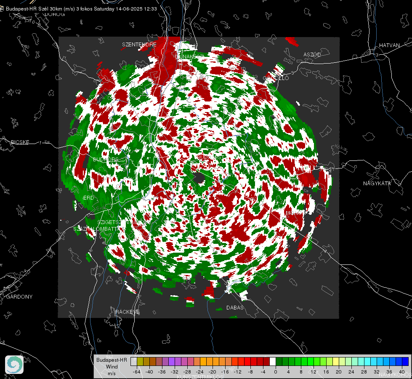
Task: Click the 'Wind' text in the legend
Action: pyautogui.click(x=112, y=366)
